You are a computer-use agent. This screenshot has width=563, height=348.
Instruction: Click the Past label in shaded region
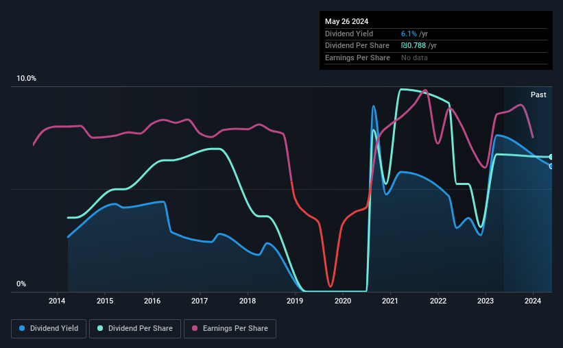[538, 95]
